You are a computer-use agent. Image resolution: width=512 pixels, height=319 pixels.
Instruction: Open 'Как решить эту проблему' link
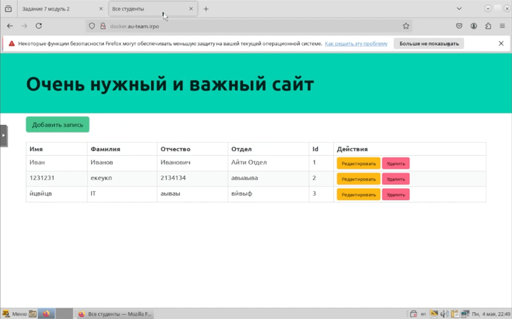click(x=356, y=44)
